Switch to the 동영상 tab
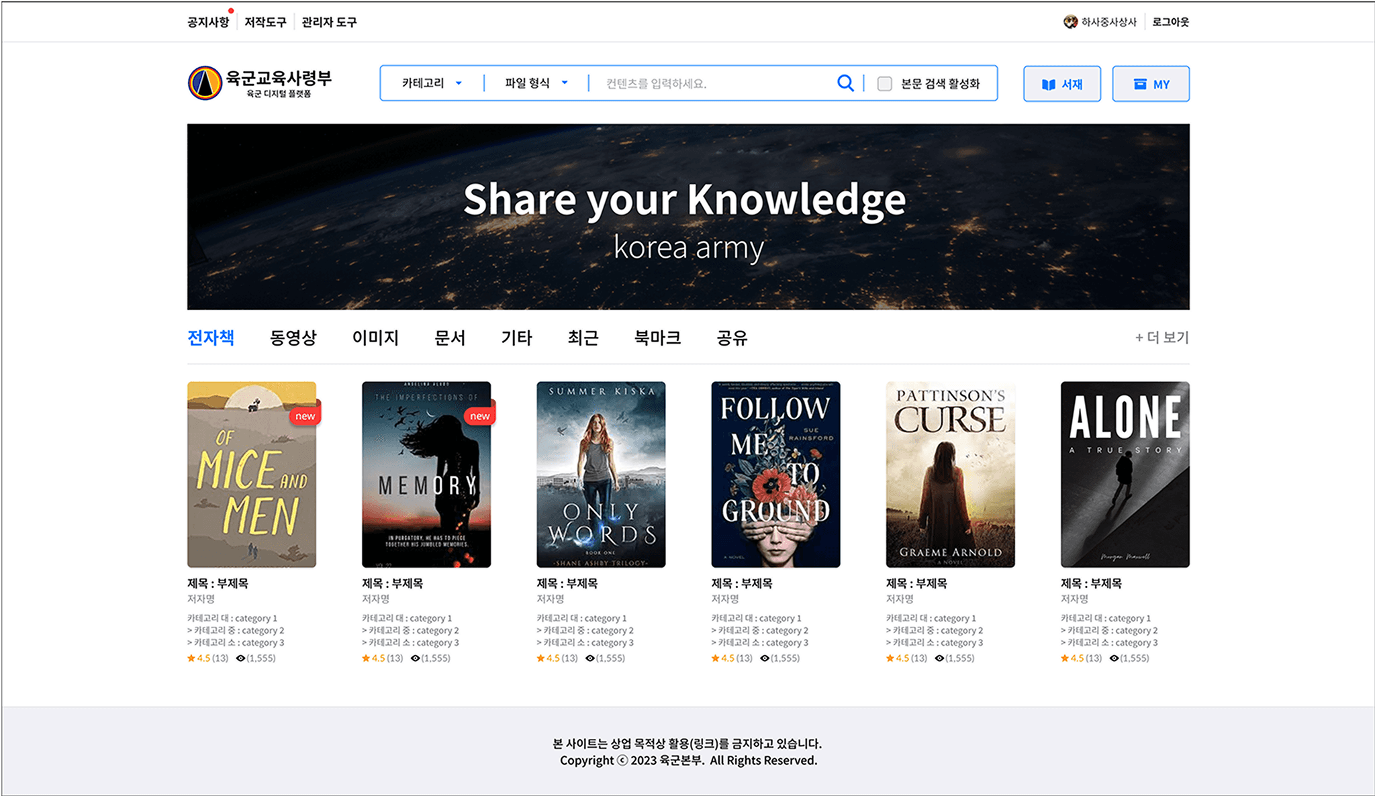This screenshot has height=796, width=1375. (293, 338)
